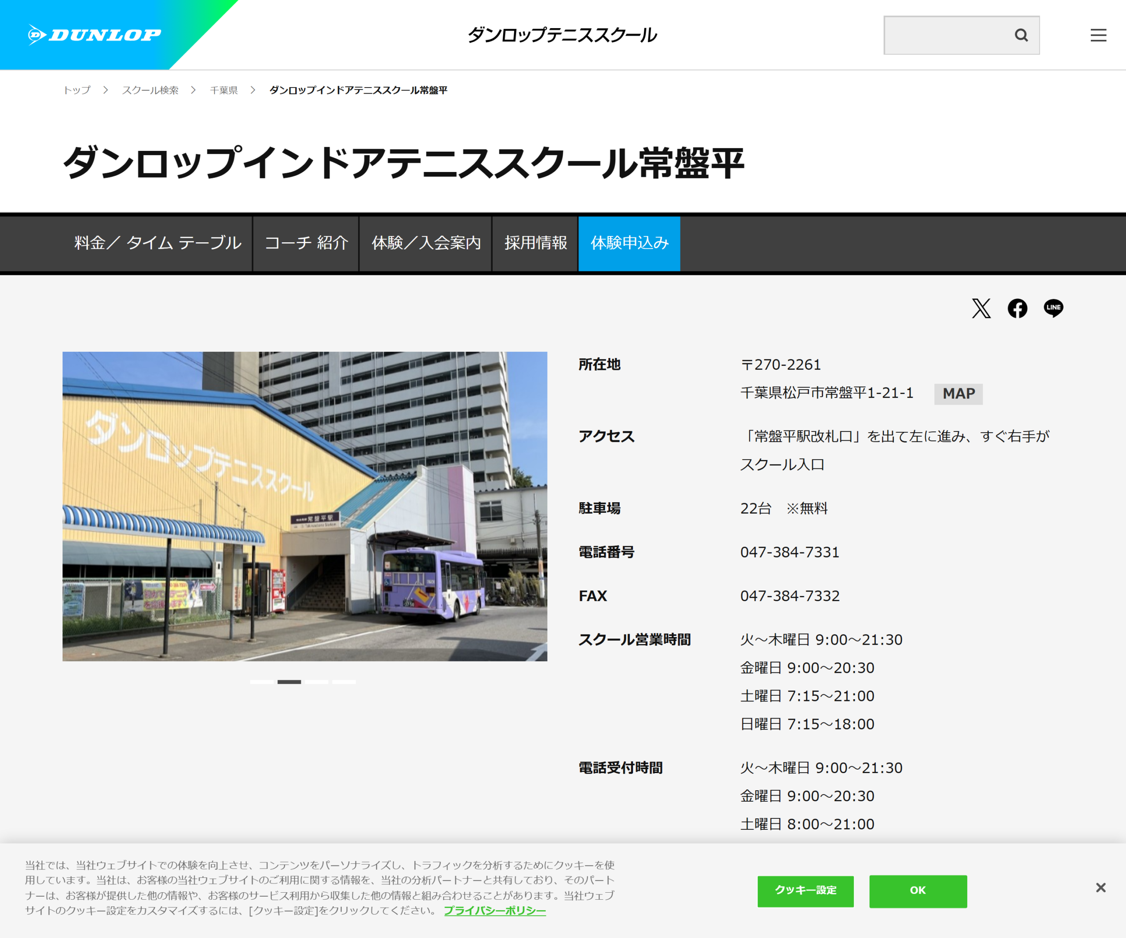Image resolution: width=1126 pixels, height=938 pixels.
Task: Click 日曜日 7:15～18:00 hours line
Action: (807, 724)
